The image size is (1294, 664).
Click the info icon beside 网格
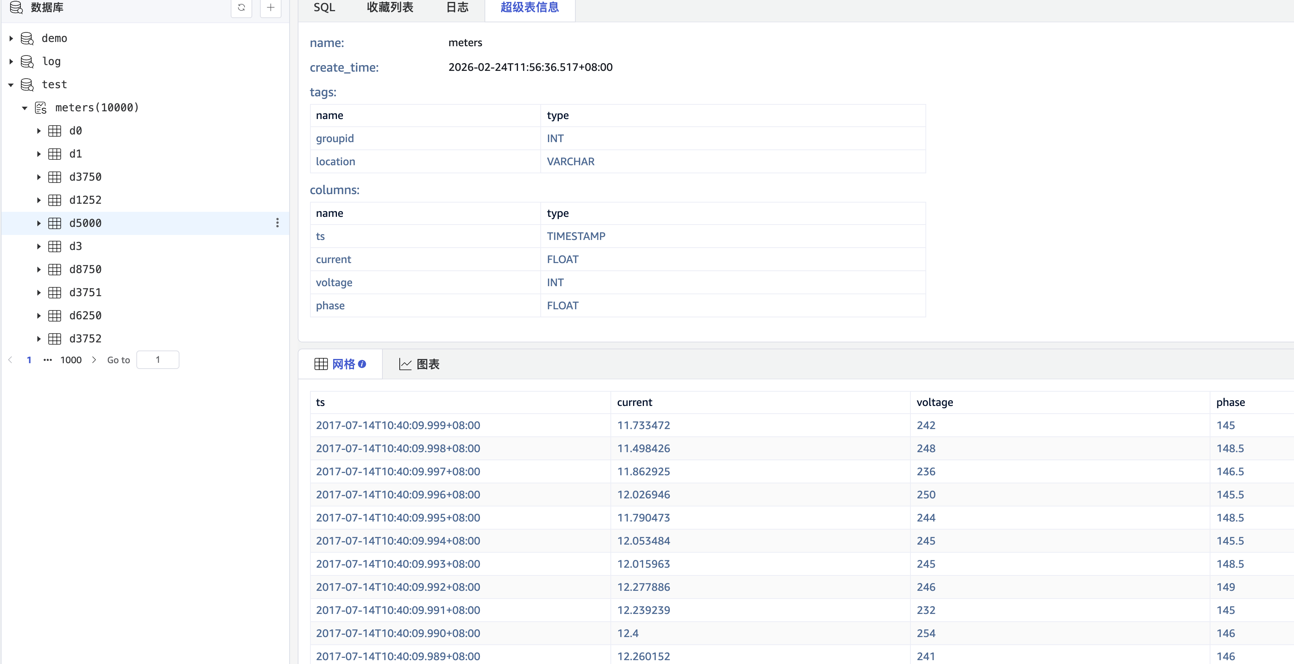(x=362, y=364)
